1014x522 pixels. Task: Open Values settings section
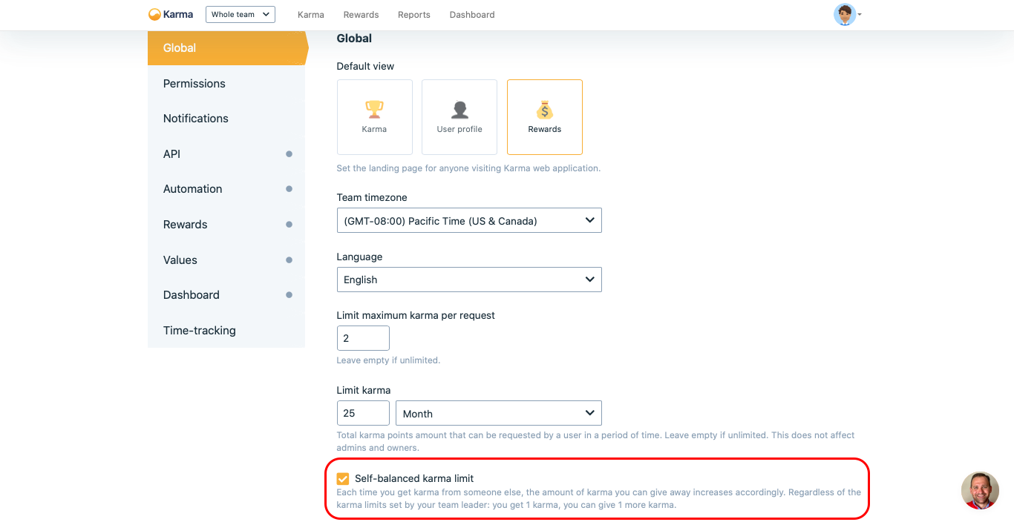tap(226, 260)
